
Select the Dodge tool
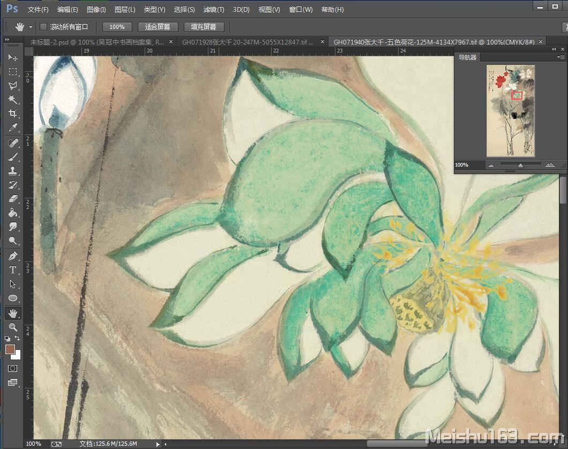[x=13, y=241]
